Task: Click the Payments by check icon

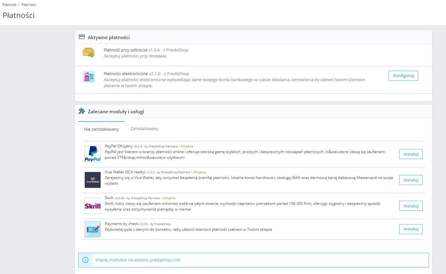Action: 93,229
